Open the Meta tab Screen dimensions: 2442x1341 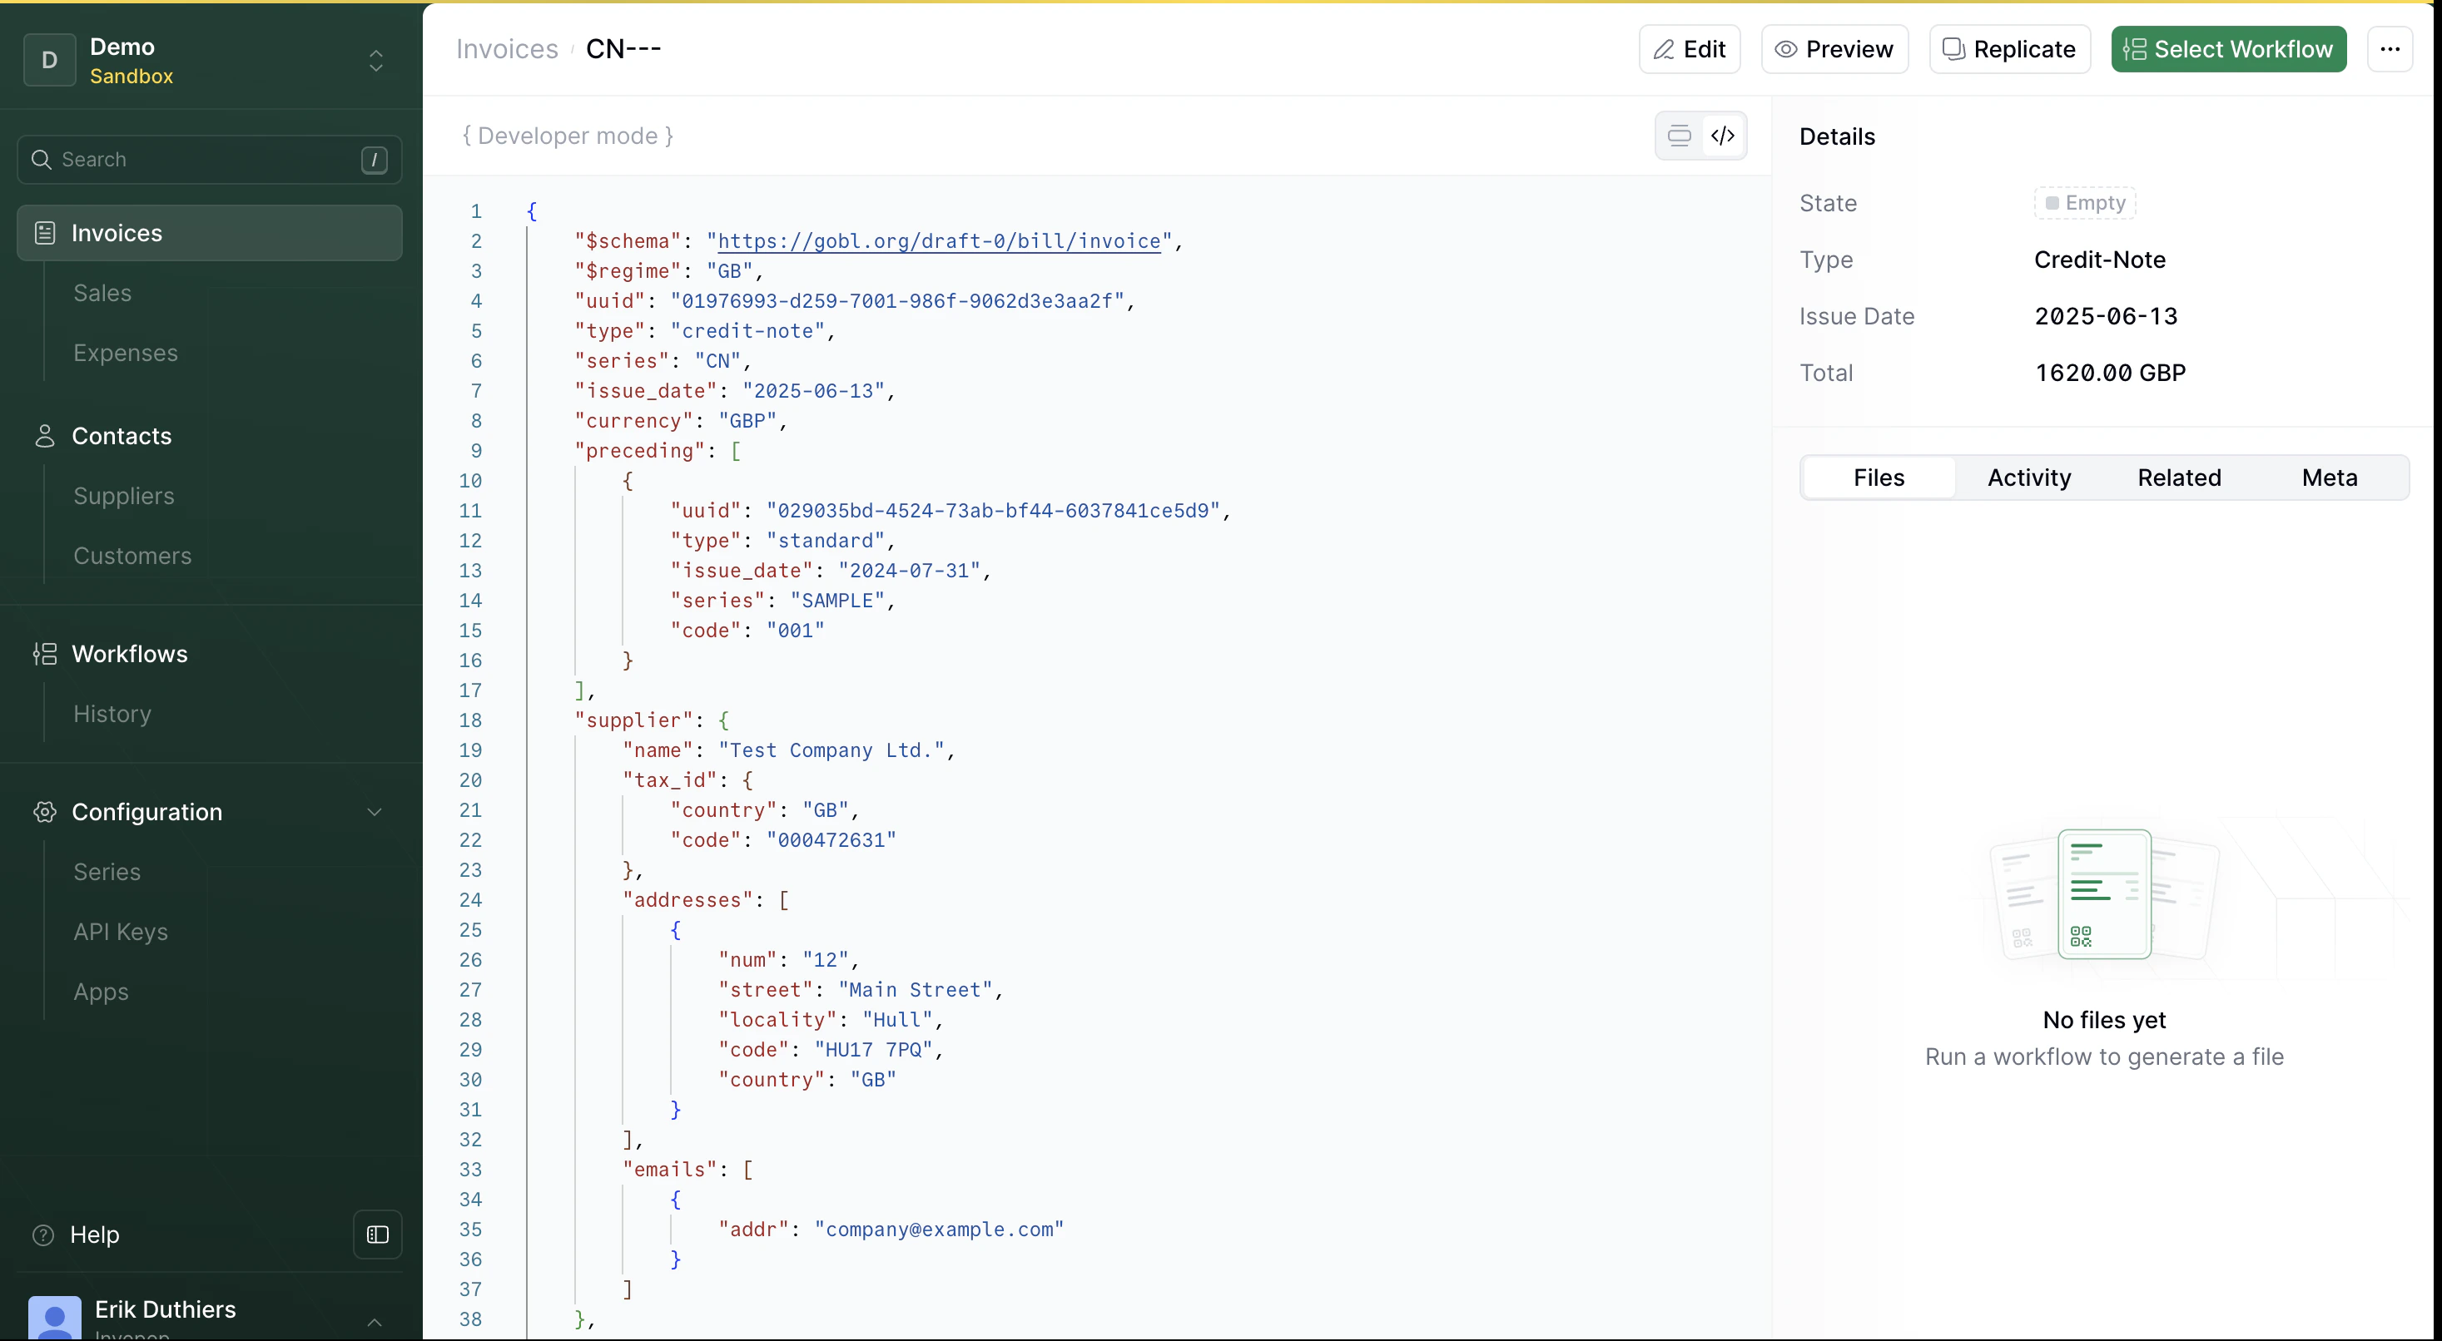(x=2328, y=478)
